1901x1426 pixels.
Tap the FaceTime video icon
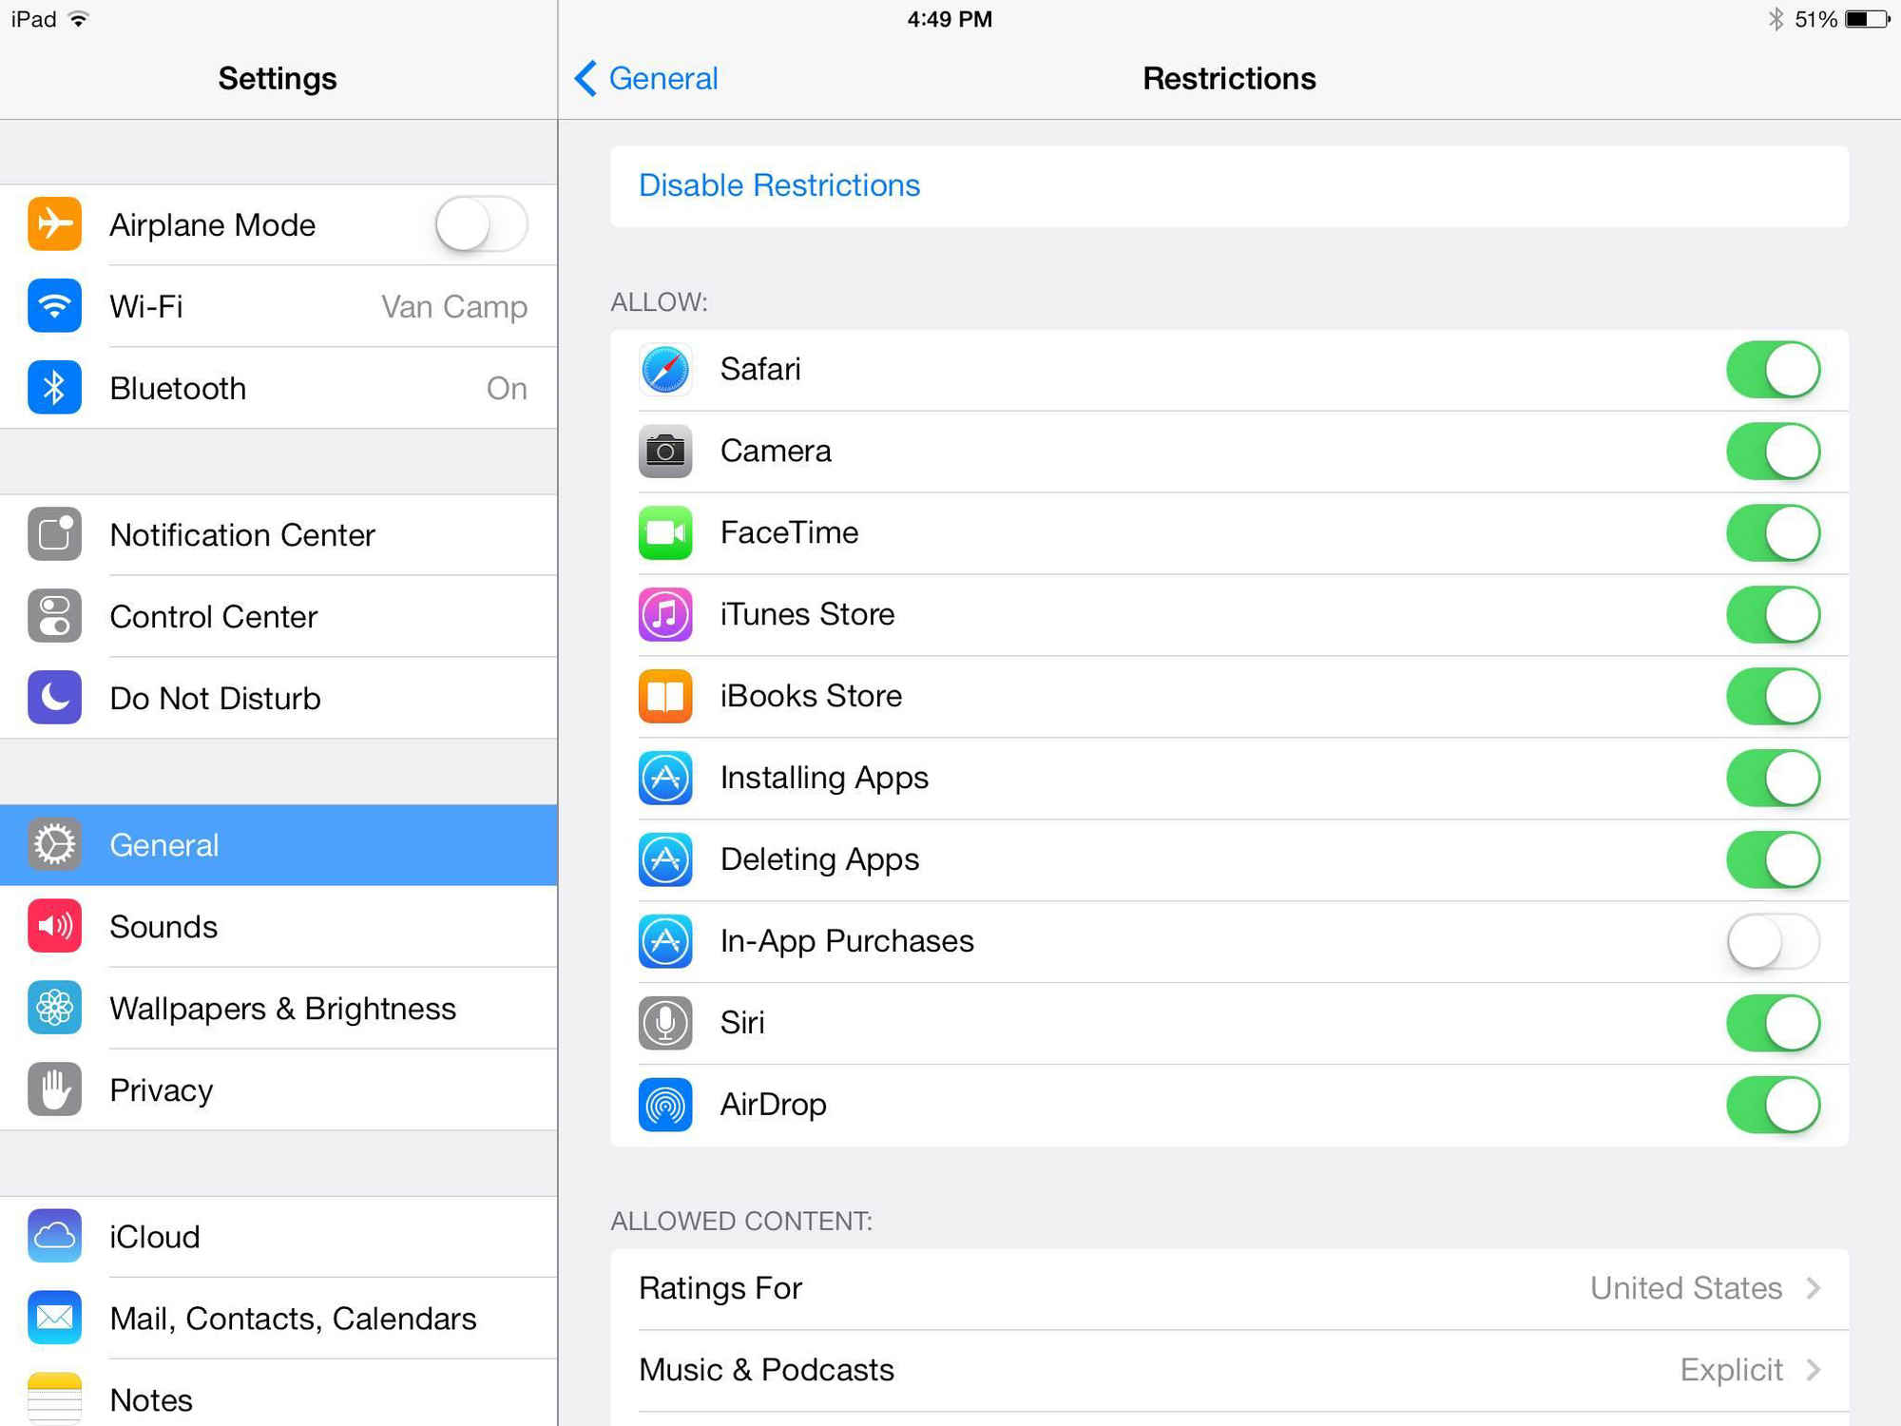tap(664, 533)
